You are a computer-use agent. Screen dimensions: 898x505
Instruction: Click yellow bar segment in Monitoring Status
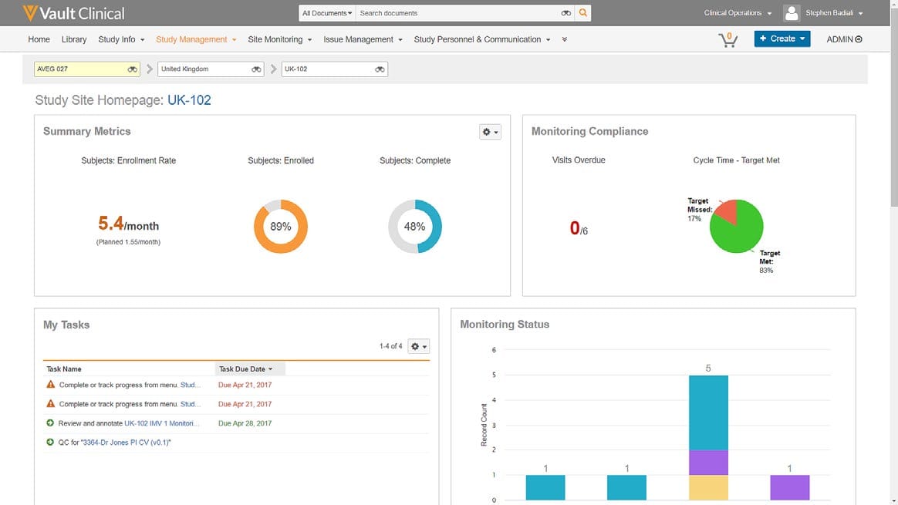708,487
